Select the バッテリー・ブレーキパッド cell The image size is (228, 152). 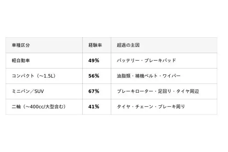[164, 61]
